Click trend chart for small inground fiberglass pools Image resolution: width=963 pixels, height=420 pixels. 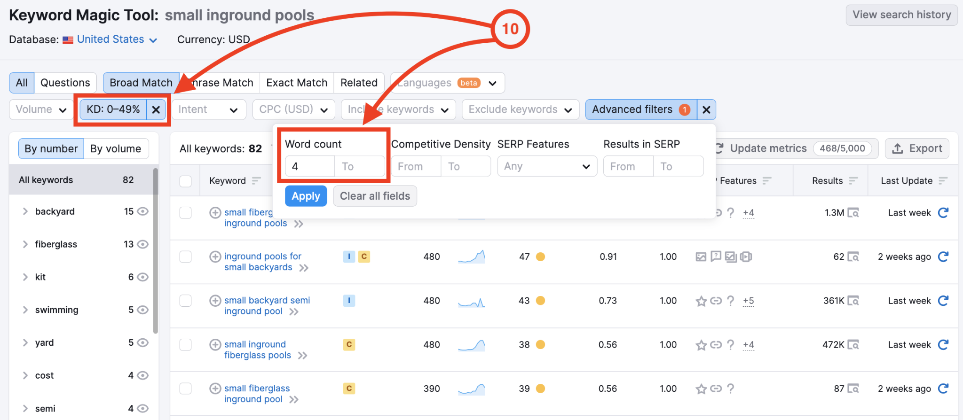click(472, 345)
